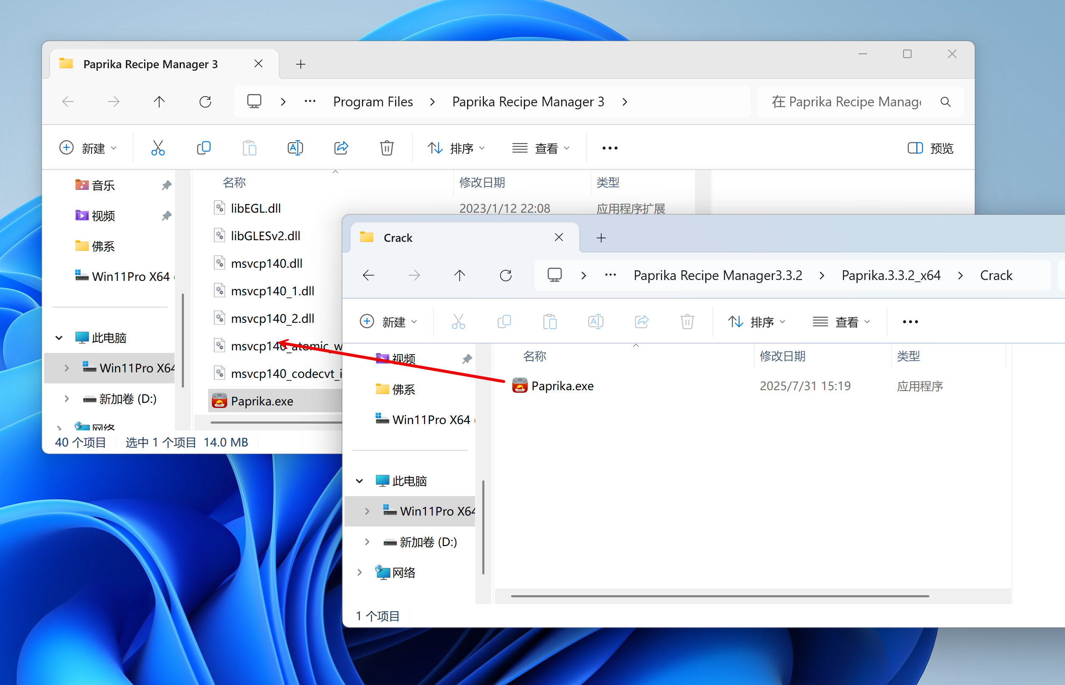Toggle the 预览 preview pane button
The image size is (1065, 685).
point(930,148)
